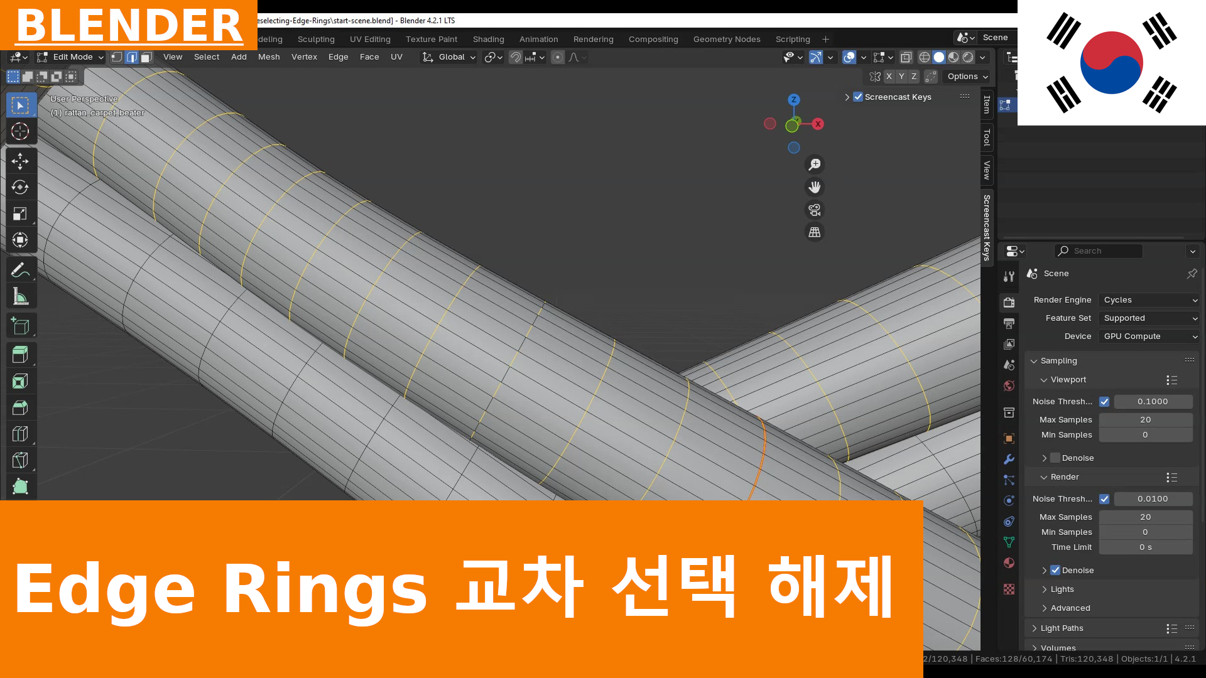The image size is (1206, 678).
Task: Switch to the Geometry Nodes workspace tab
Action: [x=727, y=39]
